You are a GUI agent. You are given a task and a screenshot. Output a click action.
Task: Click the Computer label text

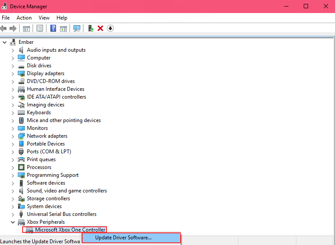39,58
